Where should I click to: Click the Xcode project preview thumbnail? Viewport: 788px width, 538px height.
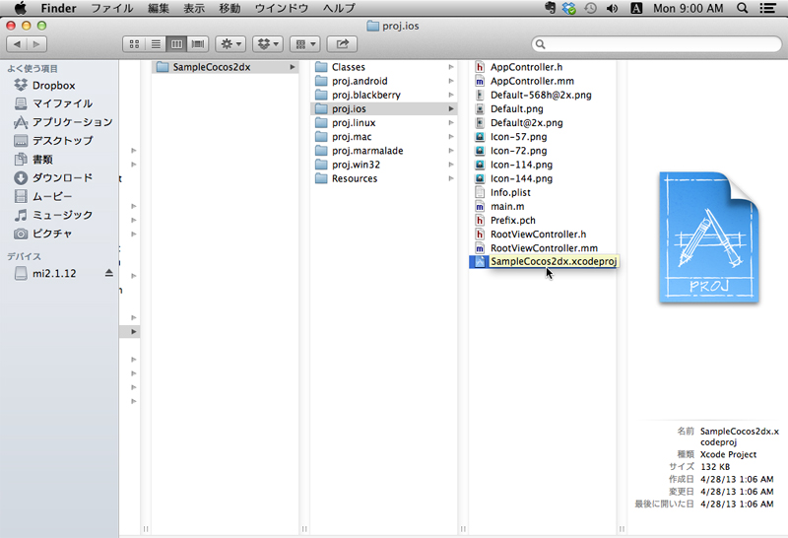(708, 236)
